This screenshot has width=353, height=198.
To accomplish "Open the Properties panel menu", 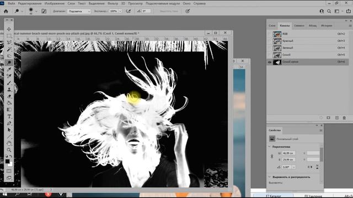I will (321, 130).
